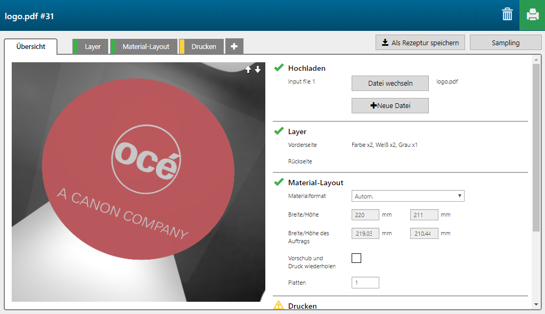Click the up arrow on preview image
The image size is (545, 314).
click(x=248, y=70)
